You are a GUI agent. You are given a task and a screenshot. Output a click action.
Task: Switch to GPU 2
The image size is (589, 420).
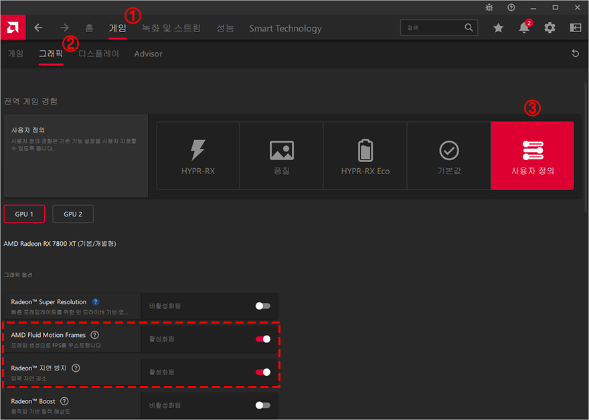click(73, 214)
